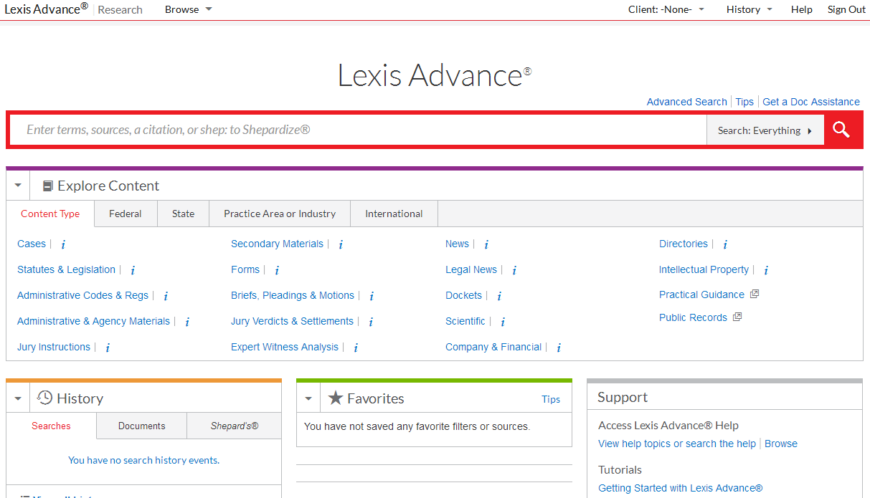Screen dimensions: 870x498
Task: Open Statutes & Legislation link
Action: pos(66,269)
